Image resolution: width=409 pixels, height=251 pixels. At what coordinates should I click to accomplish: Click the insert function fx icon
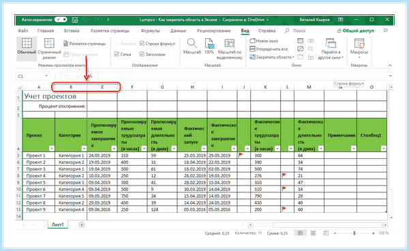91,76
